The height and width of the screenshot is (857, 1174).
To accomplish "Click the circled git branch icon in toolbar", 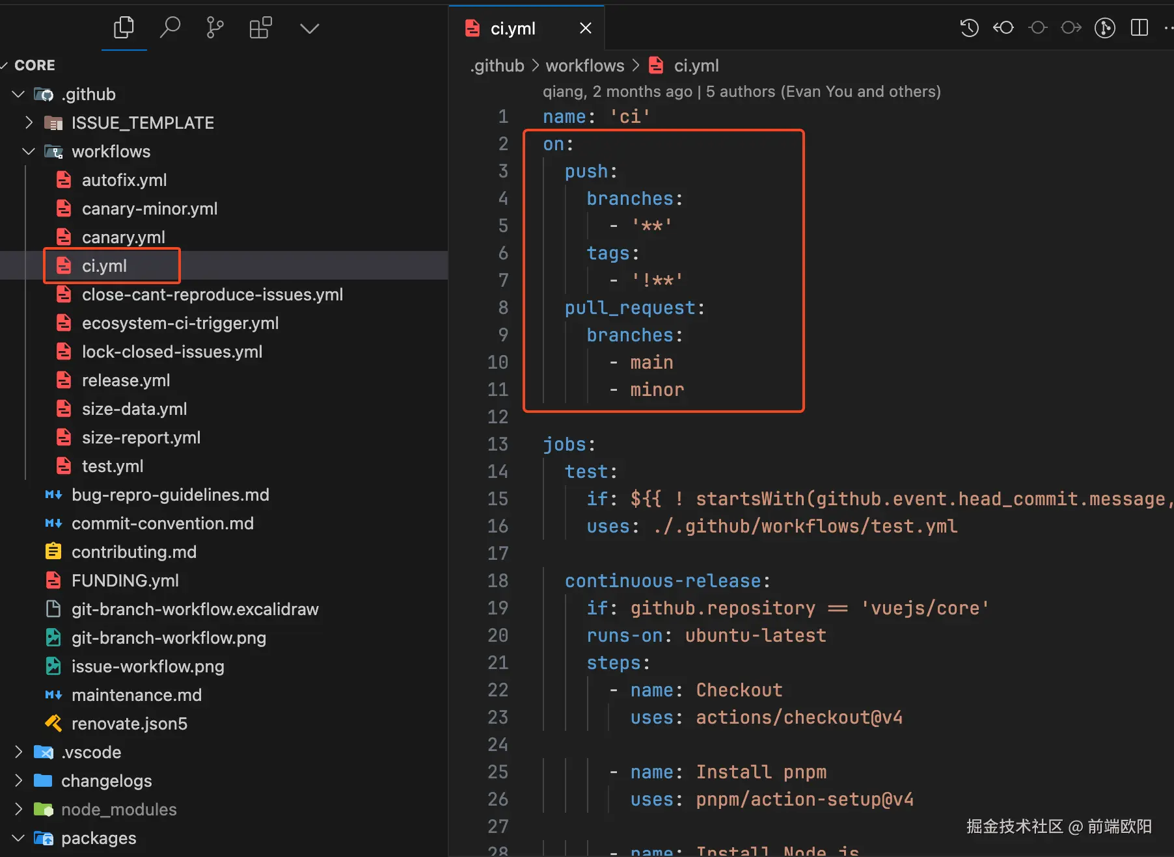I will pyautogui.click(x=1105, y=28).
